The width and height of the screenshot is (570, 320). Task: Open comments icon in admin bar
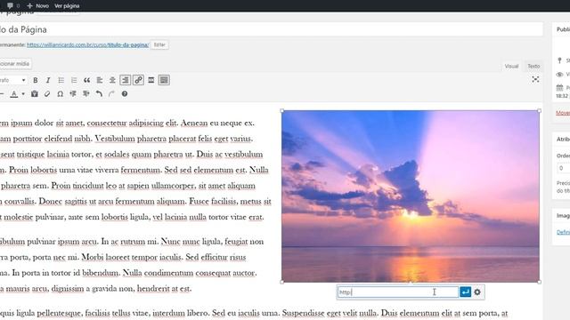13,6
